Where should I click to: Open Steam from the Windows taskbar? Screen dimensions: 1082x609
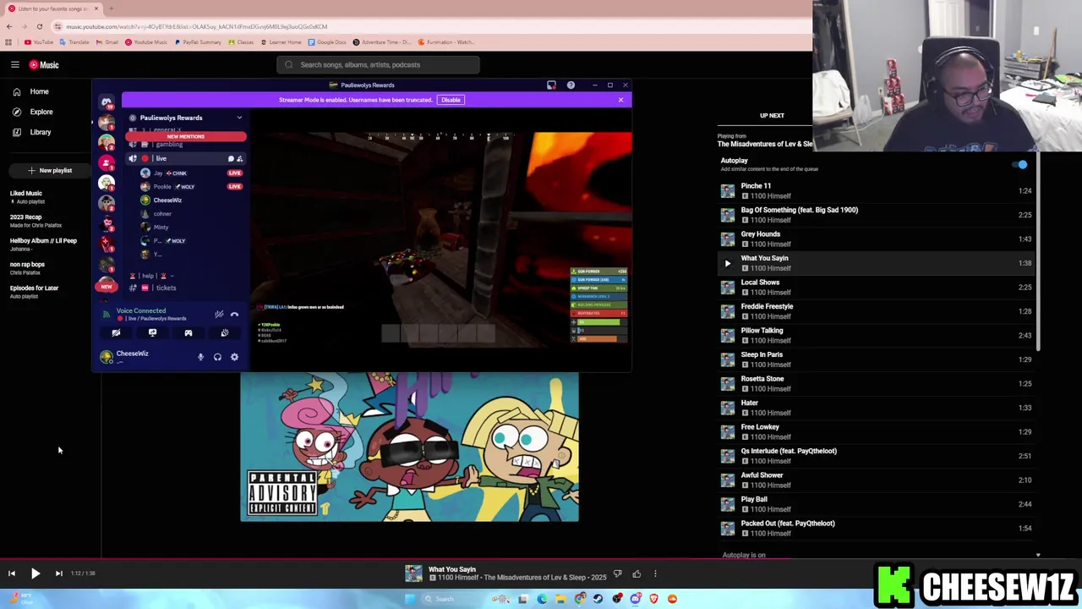[598, 599]
